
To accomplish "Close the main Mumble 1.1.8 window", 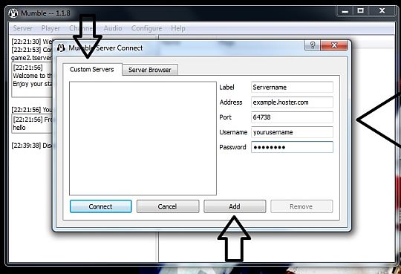I will click(382, 11).
